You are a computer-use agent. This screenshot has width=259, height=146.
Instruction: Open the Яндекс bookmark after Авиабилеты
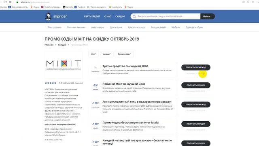click(129, 7)
